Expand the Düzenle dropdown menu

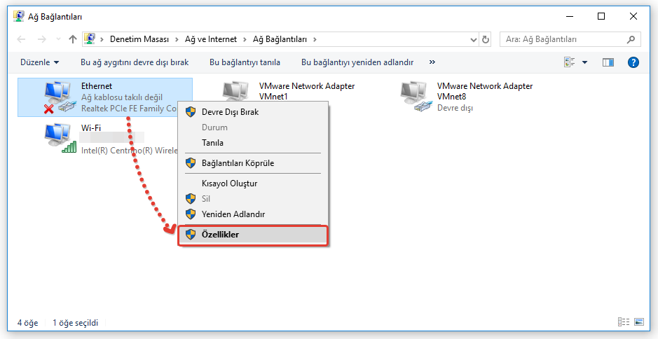tap(39, 62)
